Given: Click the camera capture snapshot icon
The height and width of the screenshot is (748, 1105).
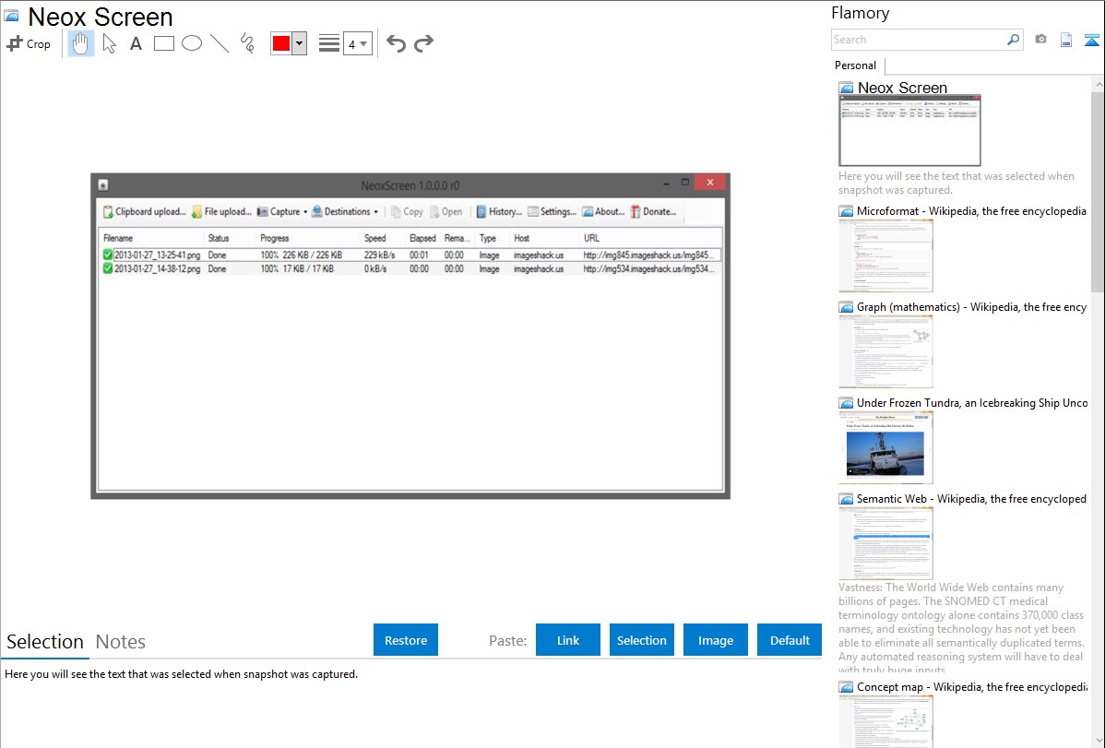Looking at the screenshot, I should tap(1040, 40).
